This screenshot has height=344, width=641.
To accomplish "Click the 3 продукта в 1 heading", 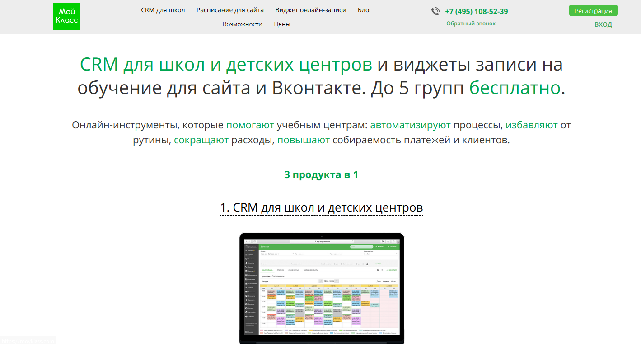I will (x=321, y=174).
